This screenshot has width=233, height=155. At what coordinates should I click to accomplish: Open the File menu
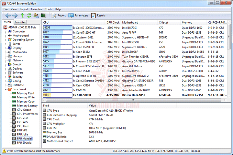pos(6,9)
